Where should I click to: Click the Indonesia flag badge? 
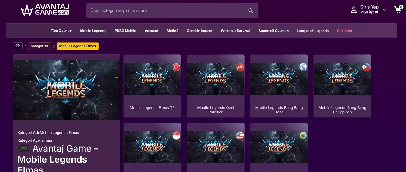[176, 135]
